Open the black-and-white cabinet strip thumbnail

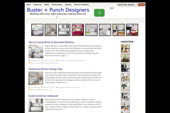click(64, 30)
